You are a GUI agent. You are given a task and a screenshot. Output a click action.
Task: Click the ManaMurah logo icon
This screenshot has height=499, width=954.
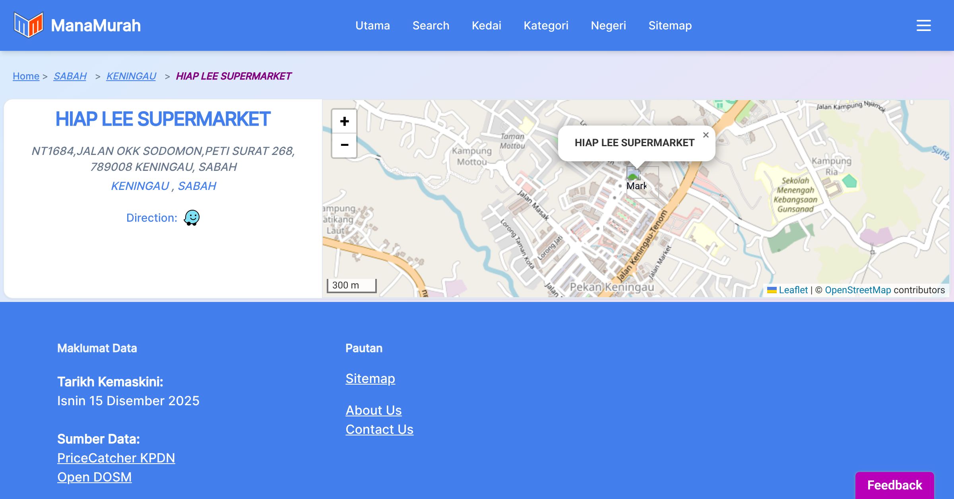pos(28,25)
